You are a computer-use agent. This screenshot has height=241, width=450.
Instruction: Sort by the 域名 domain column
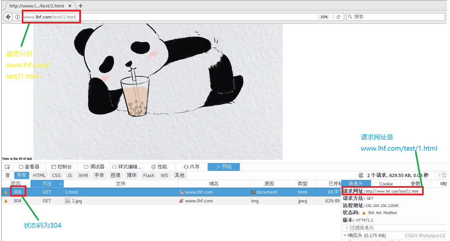coord(214,184)
